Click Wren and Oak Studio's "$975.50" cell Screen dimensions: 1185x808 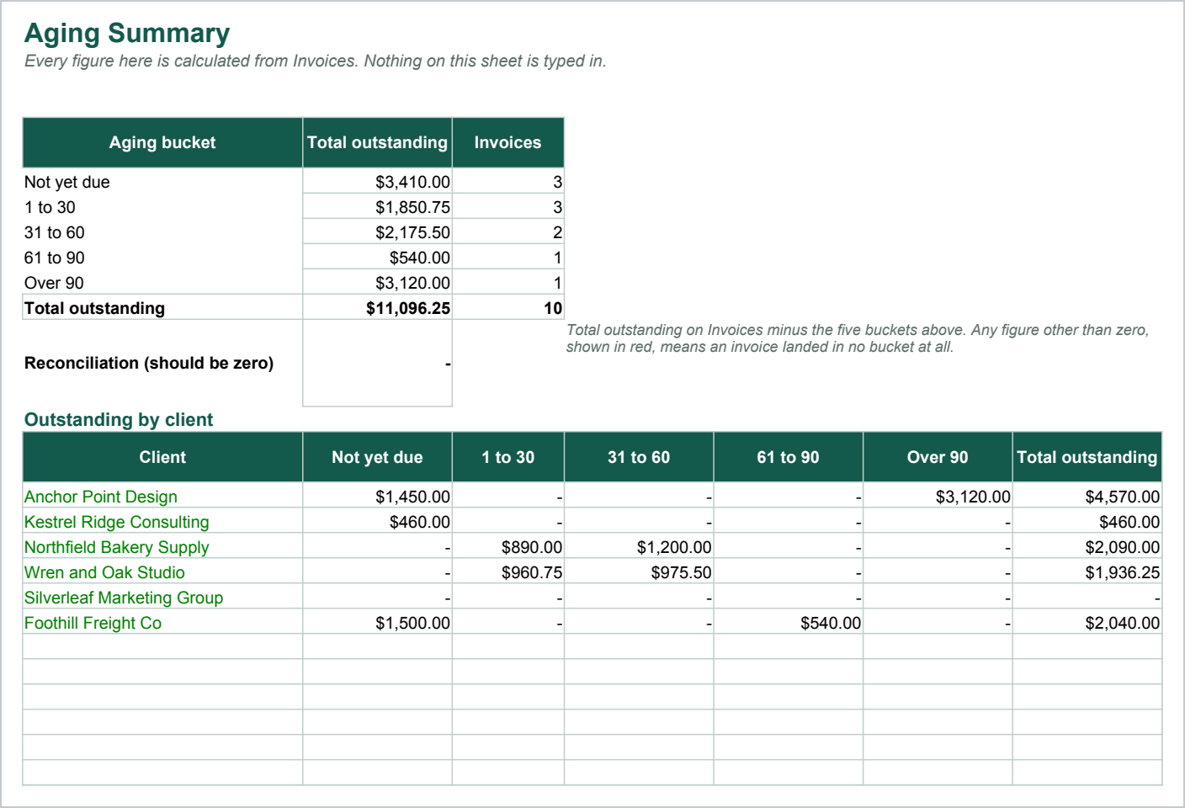(639, 572)
